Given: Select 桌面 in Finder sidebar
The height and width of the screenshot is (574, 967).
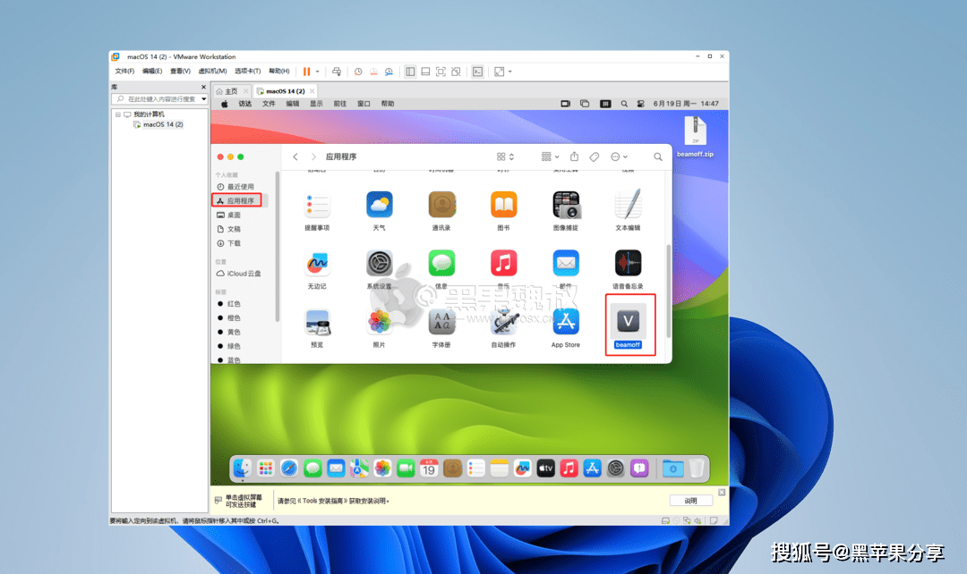Looking at the screenshot, I should pos(234,215).
